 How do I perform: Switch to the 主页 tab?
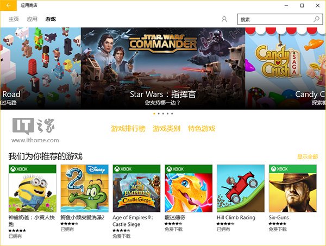(x=14, y=19)
